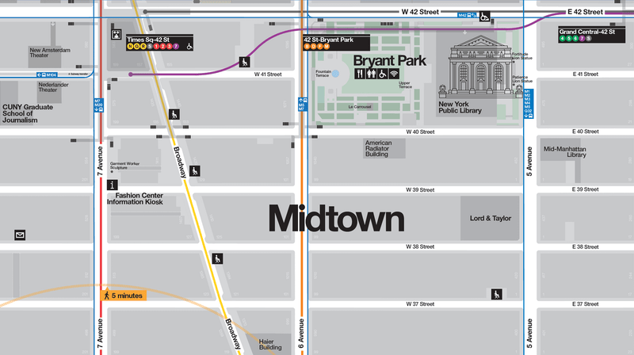Click the gray S bullet in Grand Central-42 St
The height and width of the screenshot is (355, 634).
coord(589,39)
